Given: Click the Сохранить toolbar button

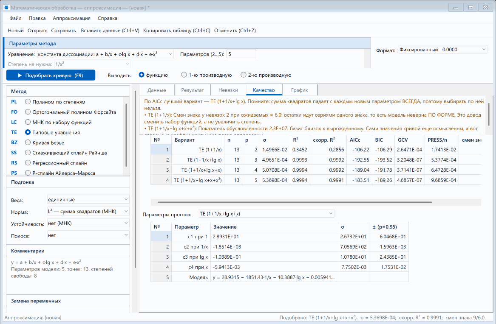Looking at the screenshot, I should (x=64, y=31).
